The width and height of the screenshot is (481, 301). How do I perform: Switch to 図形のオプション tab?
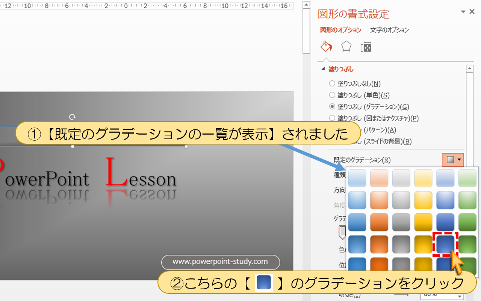pyautogui.click(x=340, y=30)
